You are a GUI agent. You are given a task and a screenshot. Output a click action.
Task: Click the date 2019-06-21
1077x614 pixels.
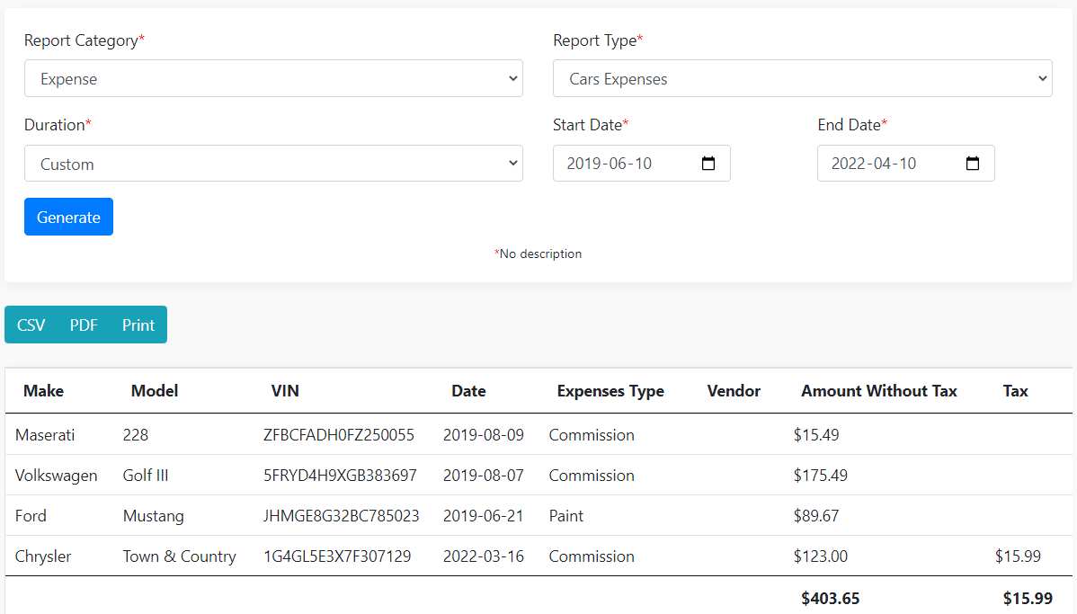coord(483,516)
